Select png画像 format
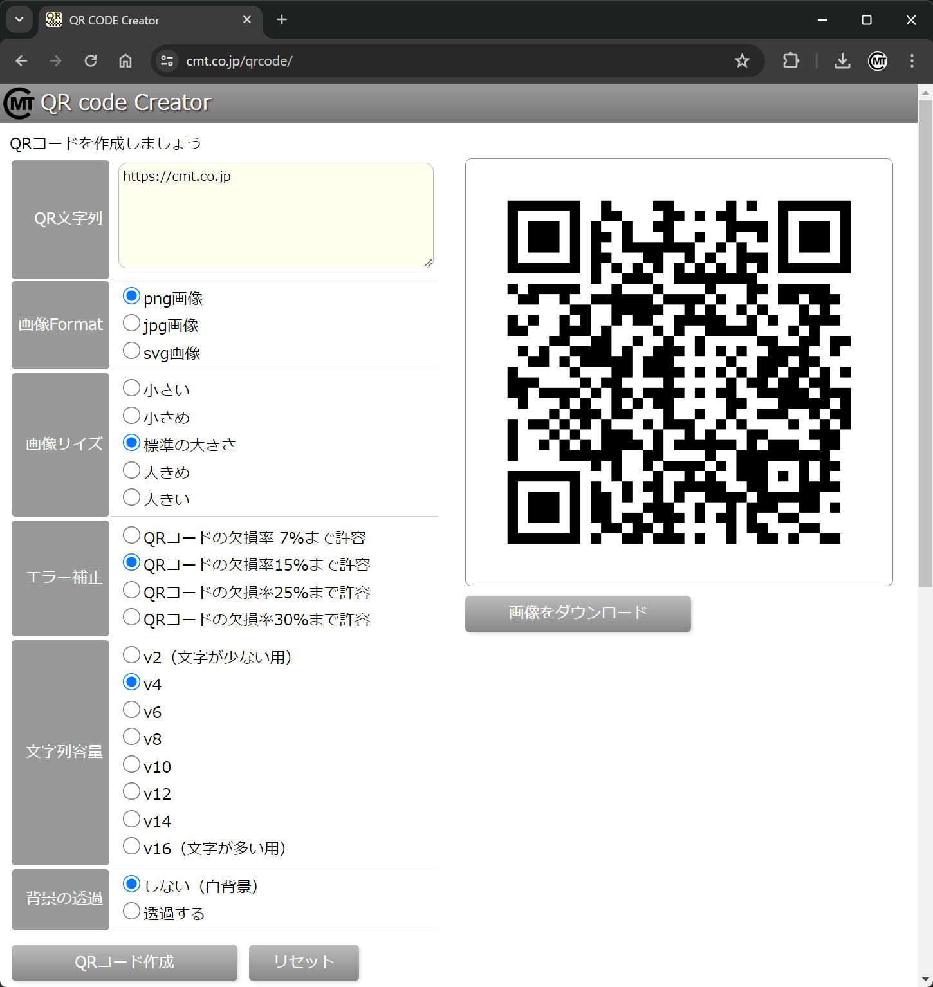 click(x=131, y=296)
